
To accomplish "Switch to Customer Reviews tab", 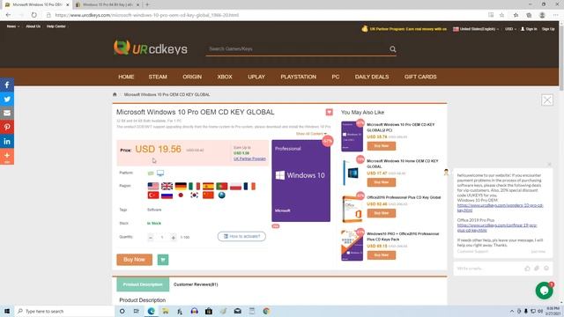I will [196, 284].
